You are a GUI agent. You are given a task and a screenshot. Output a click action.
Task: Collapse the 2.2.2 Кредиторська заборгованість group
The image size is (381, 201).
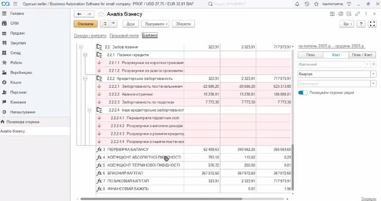pyautogui.click(x=84, y=78)
